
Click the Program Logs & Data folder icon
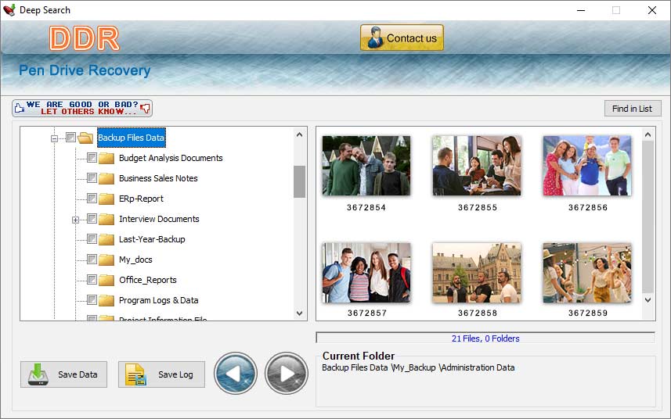(x=106, y=300)
